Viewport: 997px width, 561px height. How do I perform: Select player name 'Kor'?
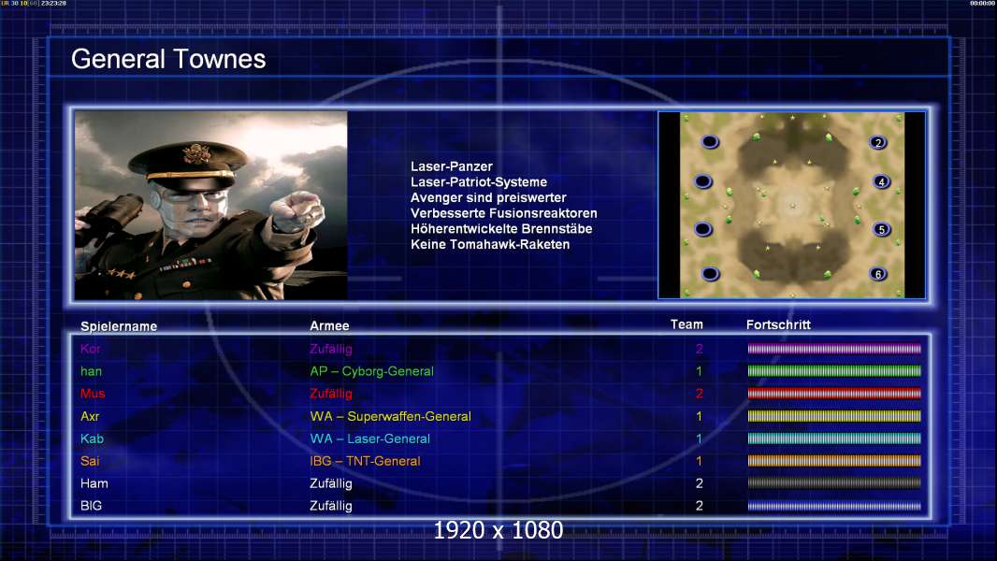(91, 349)
